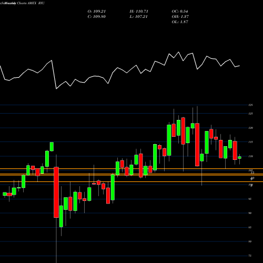This screenshot has width=263, height=263.
Task: Click the Charts AMEX RYU title text
Action: pyautogui.click(x=31, y=3)
